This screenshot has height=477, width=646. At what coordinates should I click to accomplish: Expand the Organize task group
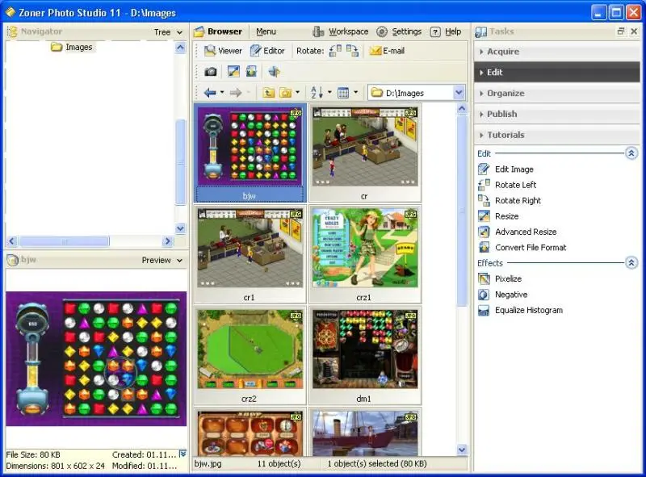click(557, 93)
